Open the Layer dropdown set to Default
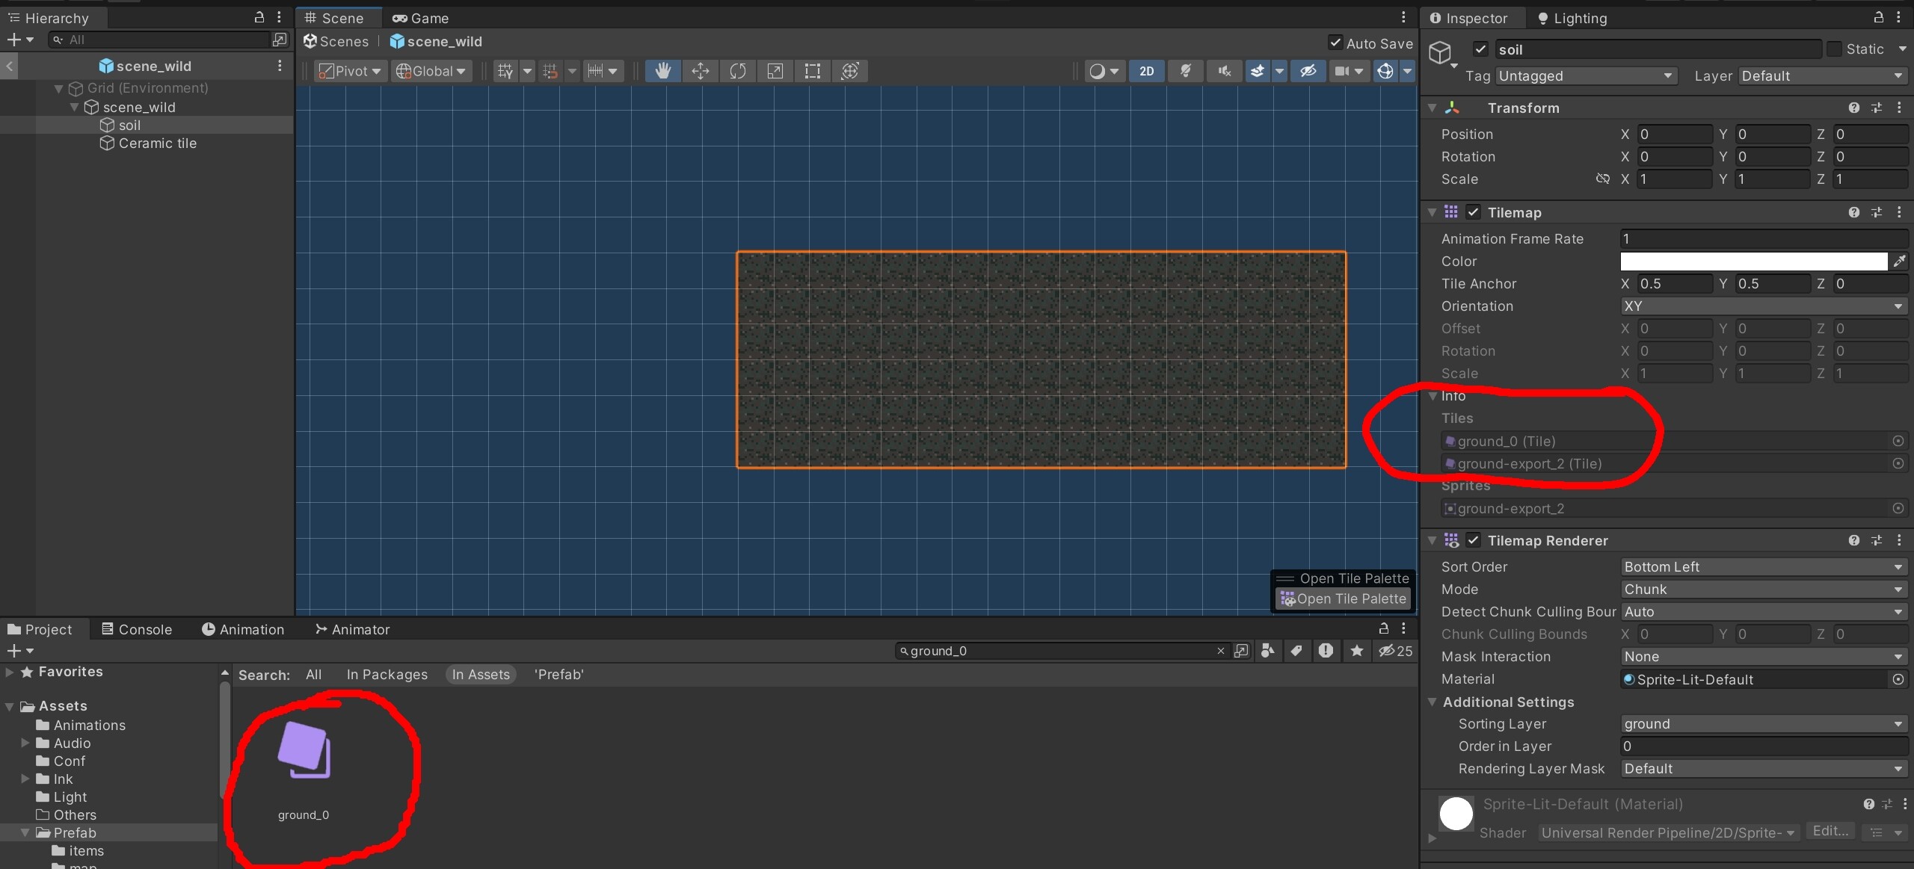The width and height of the screenshot is (1914, 869). coord(1821,75)
